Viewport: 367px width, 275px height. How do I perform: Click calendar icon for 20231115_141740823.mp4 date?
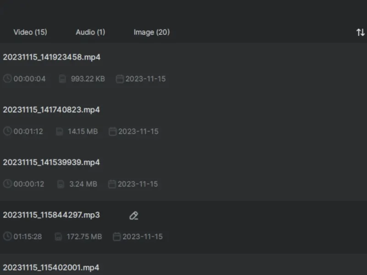(112, 132)
